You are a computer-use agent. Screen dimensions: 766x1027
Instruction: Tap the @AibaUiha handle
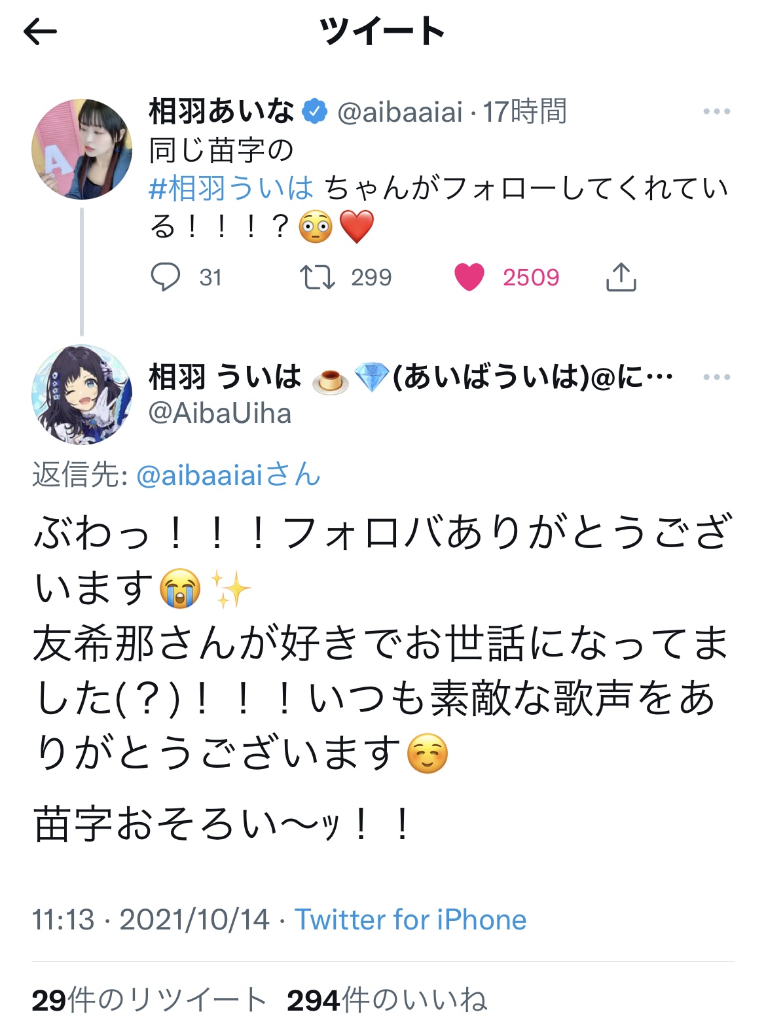[220, 414]
